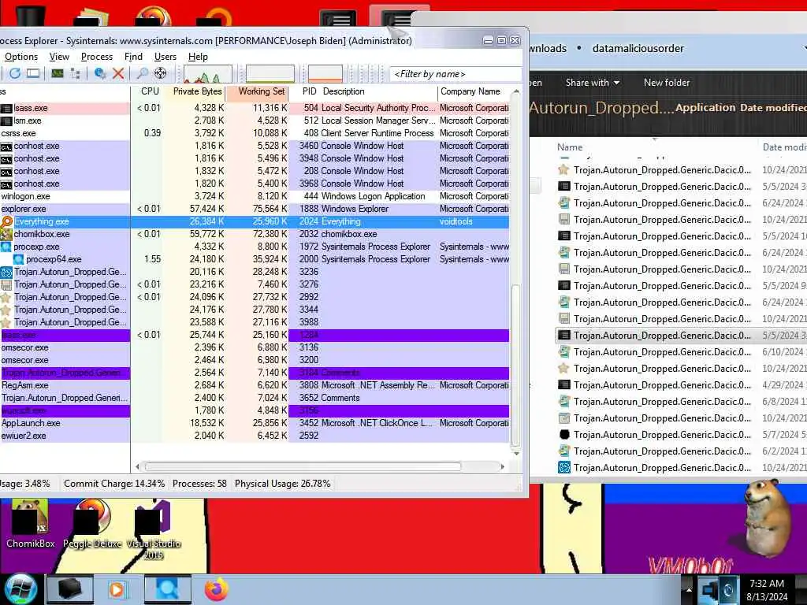Click the Find Handle or DLL magnifier icon
The height and width of the screenshot is (605, 807).
coord(142,73)
